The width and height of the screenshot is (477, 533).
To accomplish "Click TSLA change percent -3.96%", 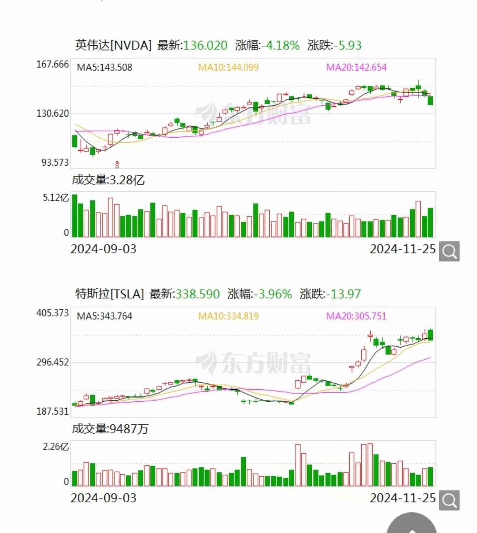I will [273, 294].
